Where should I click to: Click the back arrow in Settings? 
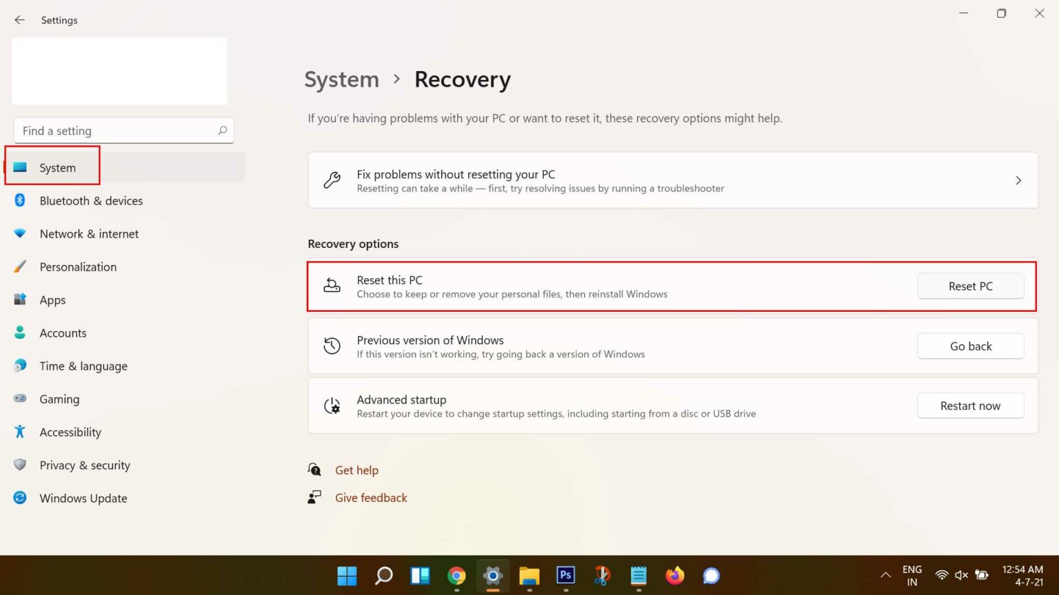[19, 20]
